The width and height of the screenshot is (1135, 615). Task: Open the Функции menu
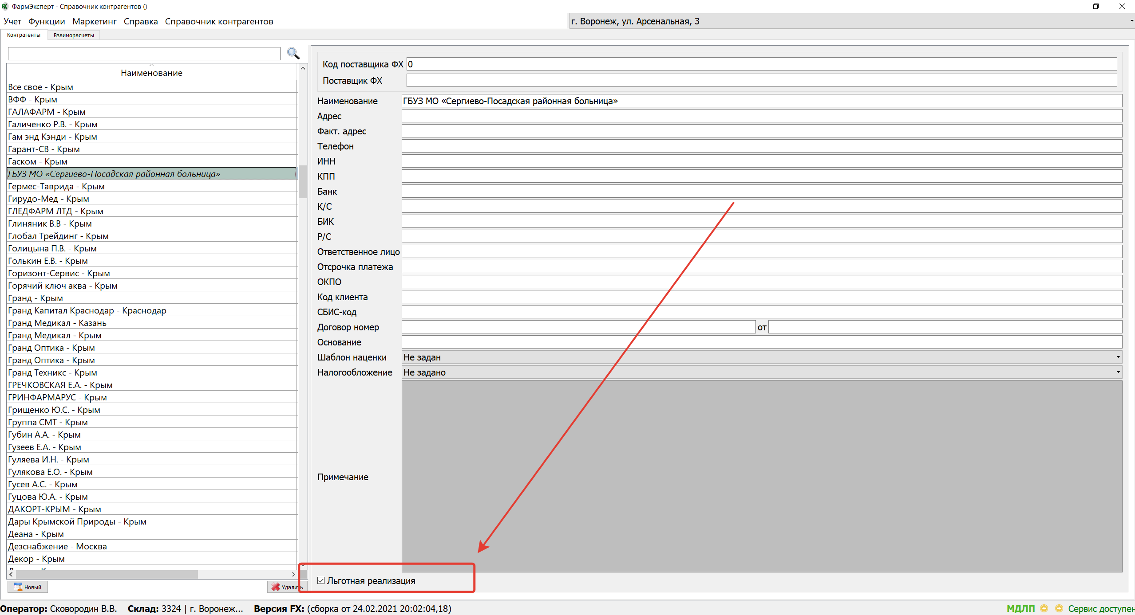click(x=47, y=21)
